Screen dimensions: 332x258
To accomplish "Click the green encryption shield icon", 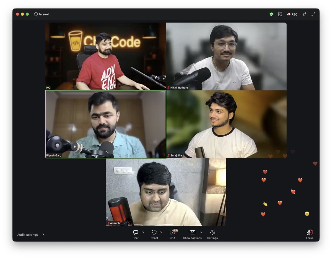I will pyautogui.click(x=271, y=14).
